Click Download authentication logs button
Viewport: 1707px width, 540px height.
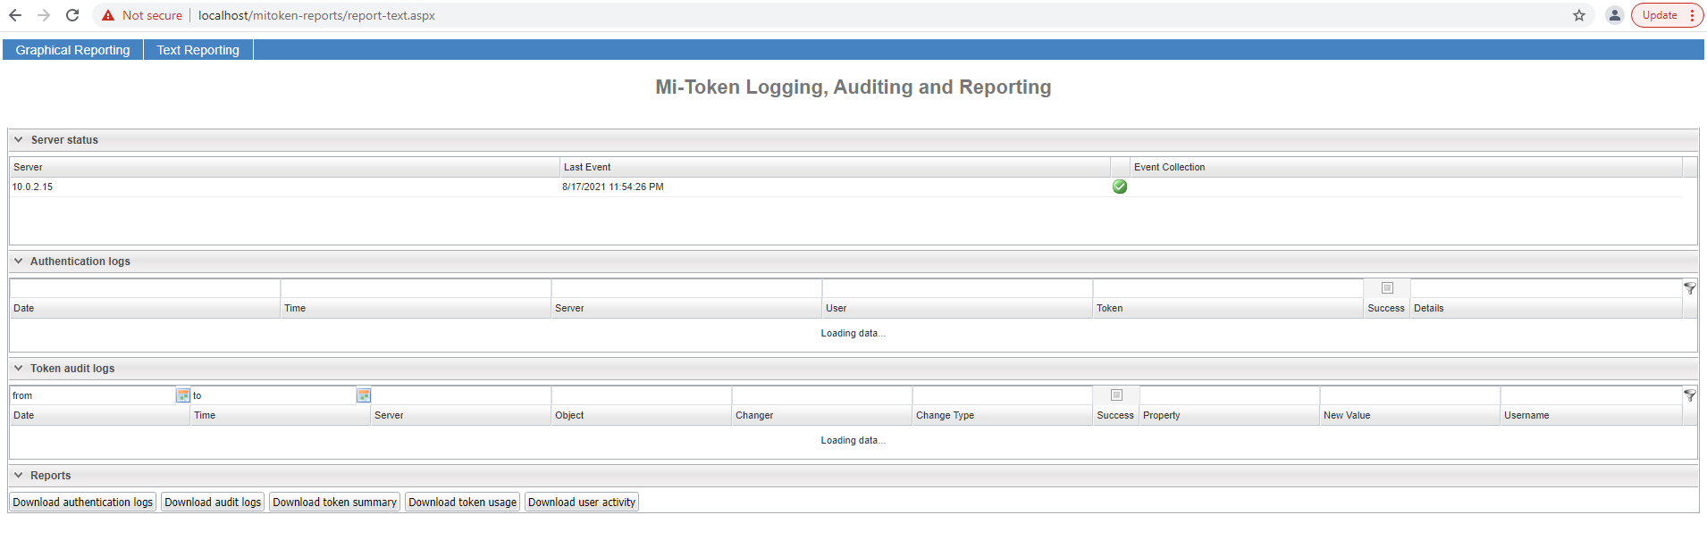(x=83, y=503)
